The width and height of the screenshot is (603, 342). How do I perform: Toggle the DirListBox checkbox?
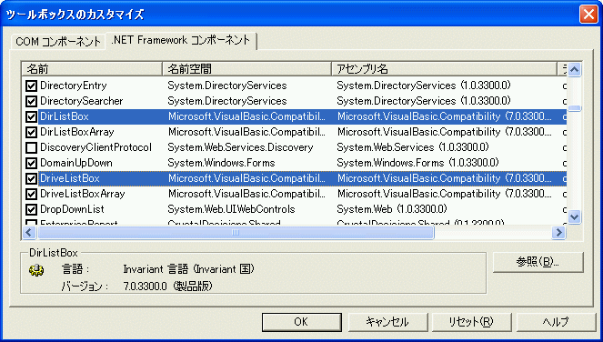(x=31, y=116)
